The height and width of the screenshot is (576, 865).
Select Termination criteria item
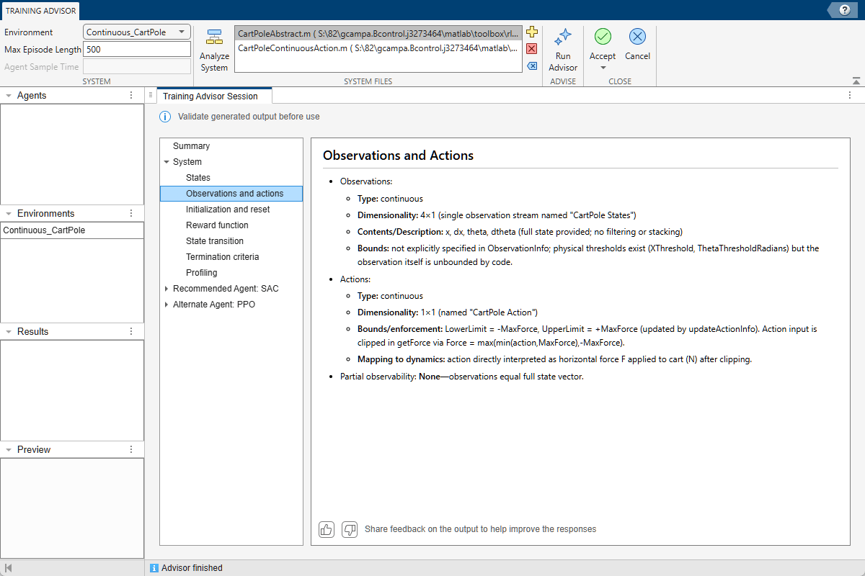222,257
